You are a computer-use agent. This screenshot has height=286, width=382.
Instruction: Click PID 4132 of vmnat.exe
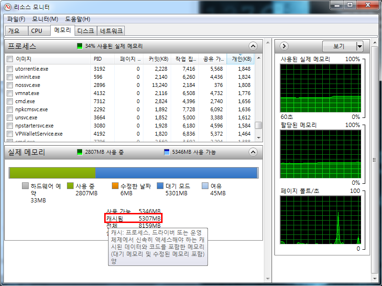99,93
